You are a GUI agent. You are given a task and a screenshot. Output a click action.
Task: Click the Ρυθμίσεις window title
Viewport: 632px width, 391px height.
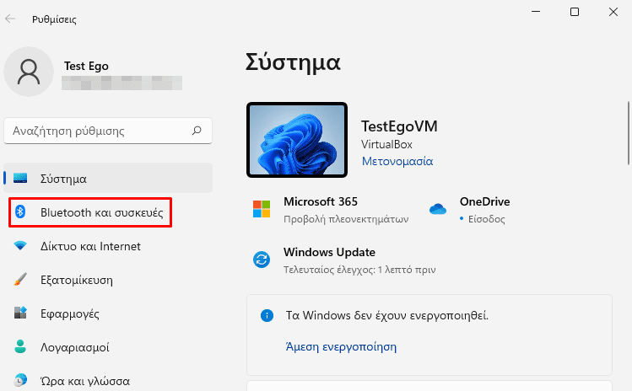click(x=54, y=19)
